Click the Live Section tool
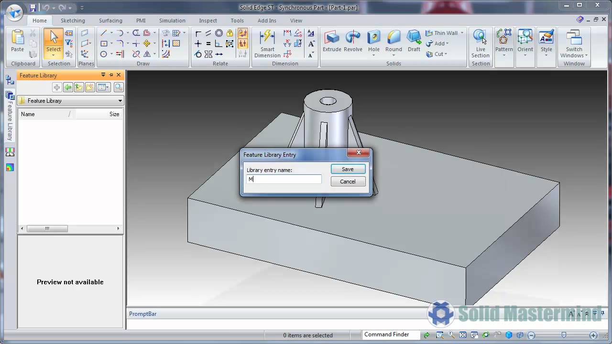 click(481, 43)
